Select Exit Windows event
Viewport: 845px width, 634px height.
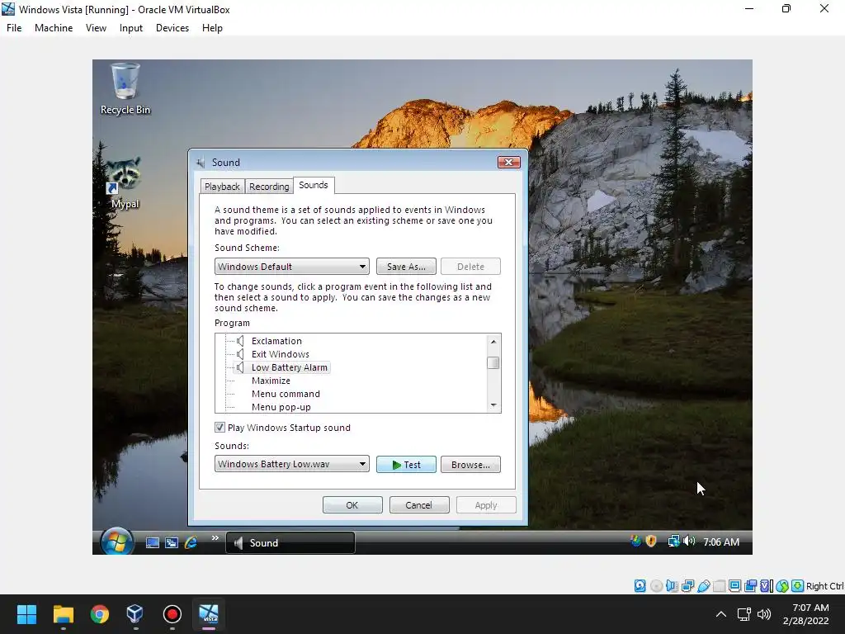pyautogui.click(x=281, y=354)
